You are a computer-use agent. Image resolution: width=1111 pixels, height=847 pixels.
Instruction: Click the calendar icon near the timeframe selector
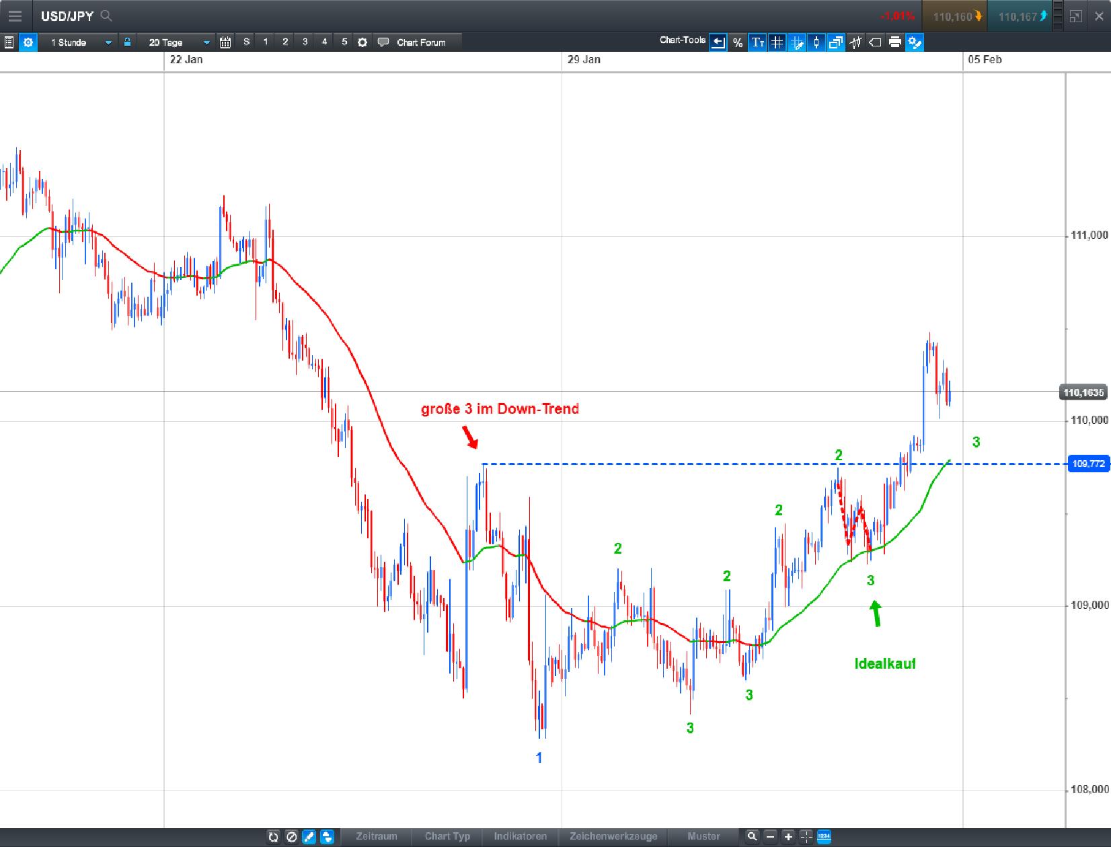[x=225, y=42]
